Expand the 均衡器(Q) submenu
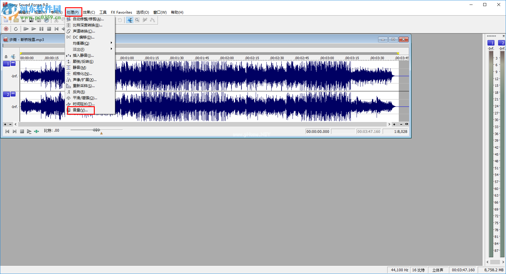The image size is (506, 274). [90, 43]
